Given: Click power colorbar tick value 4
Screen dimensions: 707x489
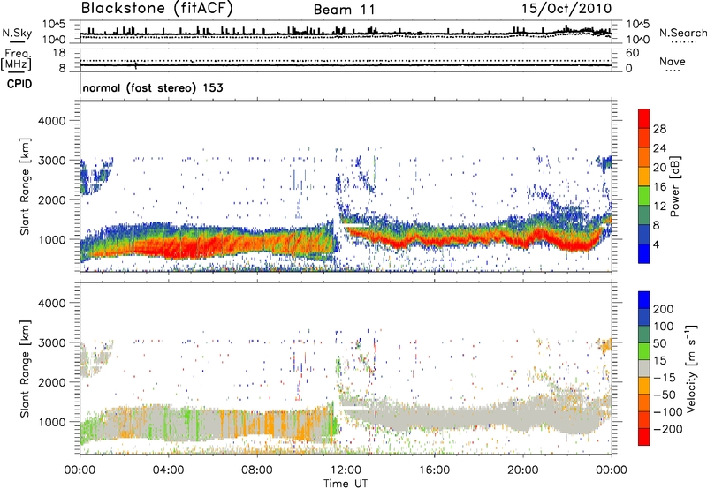Looking at the screenshot, I should click(x=656, y=245).
